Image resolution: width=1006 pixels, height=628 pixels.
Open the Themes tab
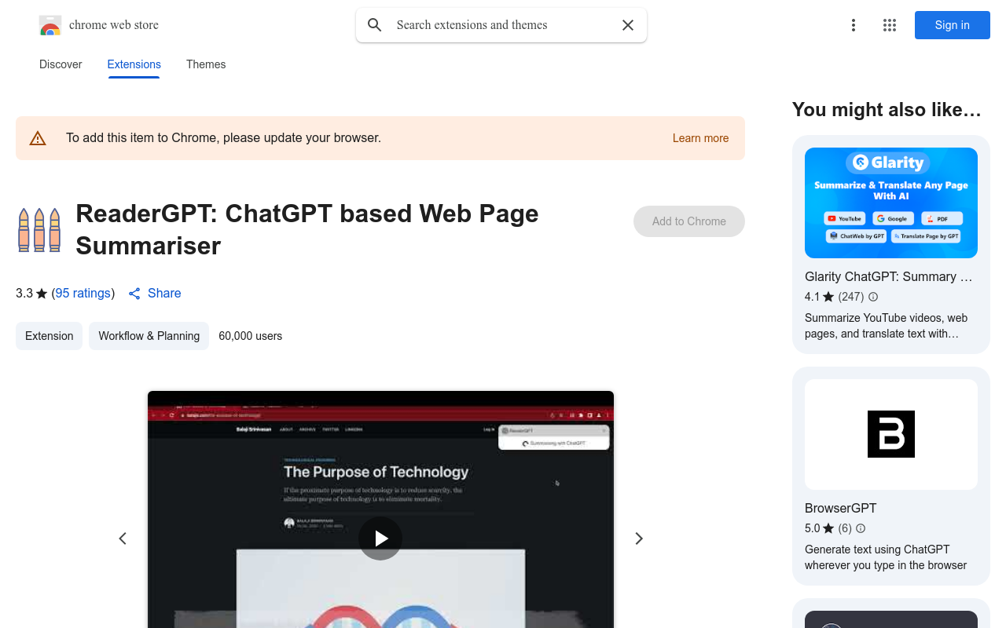(x=206, y=64)
